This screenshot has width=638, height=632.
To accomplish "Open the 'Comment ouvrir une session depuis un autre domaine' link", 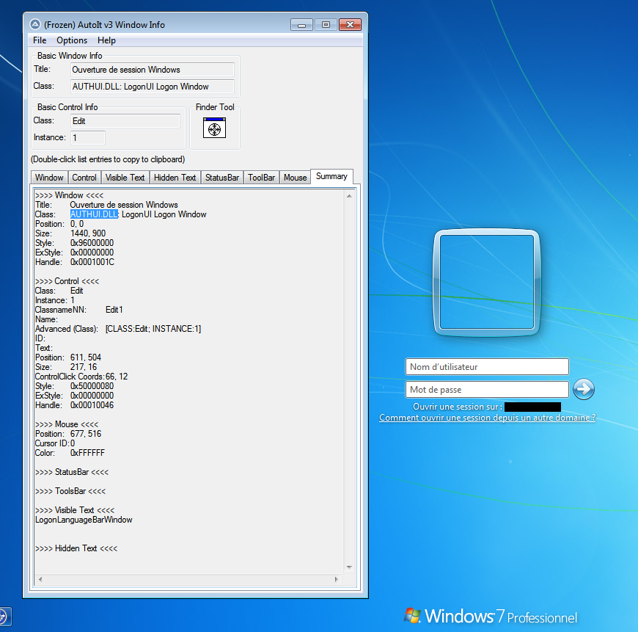I will [x=488, y=418].
